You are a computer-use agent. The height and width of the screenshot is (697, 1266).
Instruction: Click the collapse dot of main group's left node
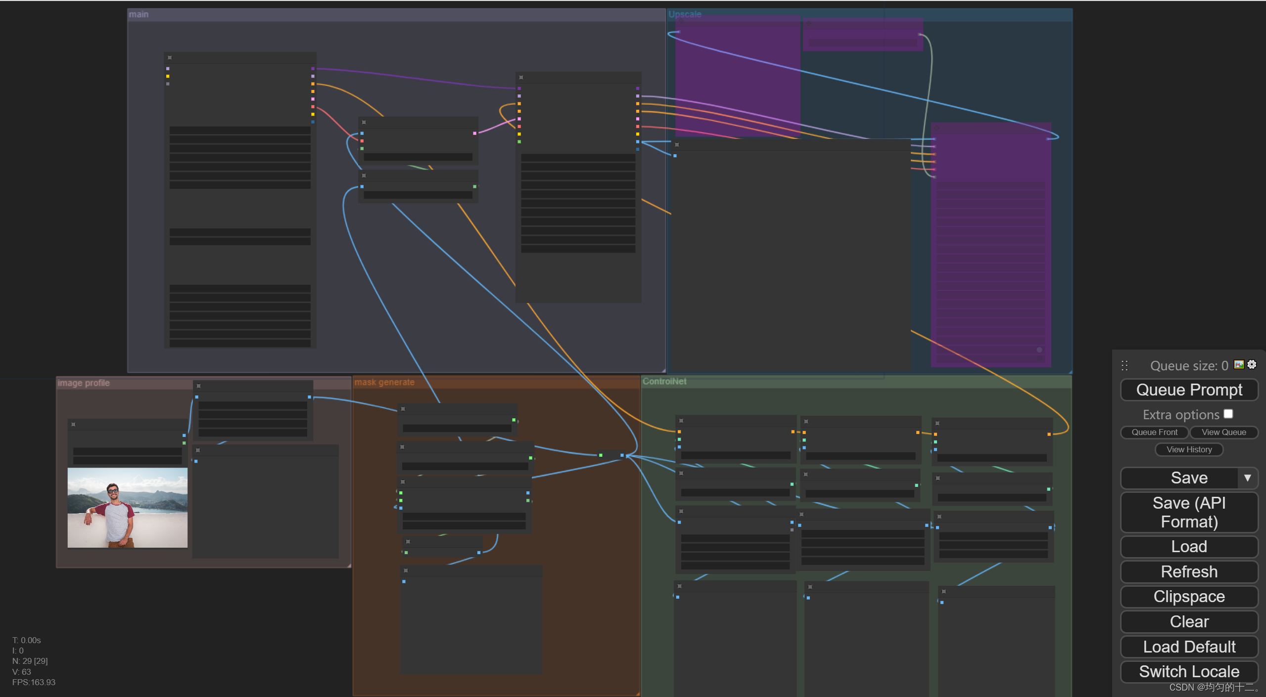click(170, 58)
